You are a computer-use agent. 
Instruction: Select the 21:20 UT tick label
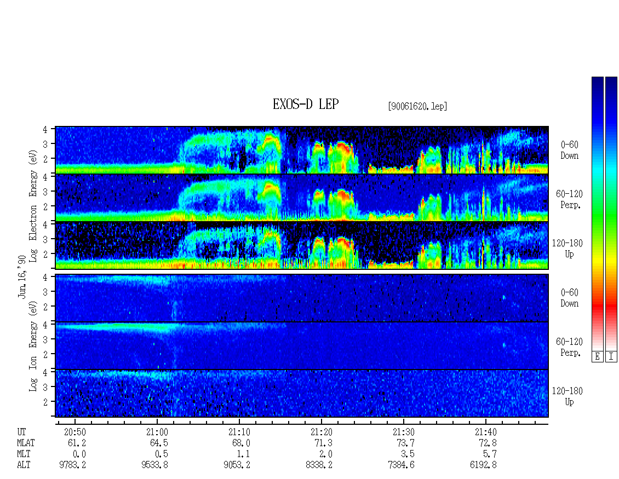point(322,432)
